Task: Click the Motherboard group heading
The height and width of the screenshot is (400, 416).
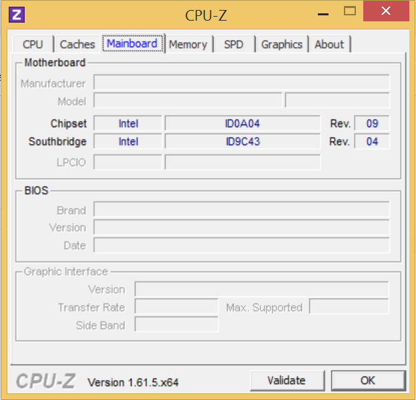Action: click(x=55, y=63)
